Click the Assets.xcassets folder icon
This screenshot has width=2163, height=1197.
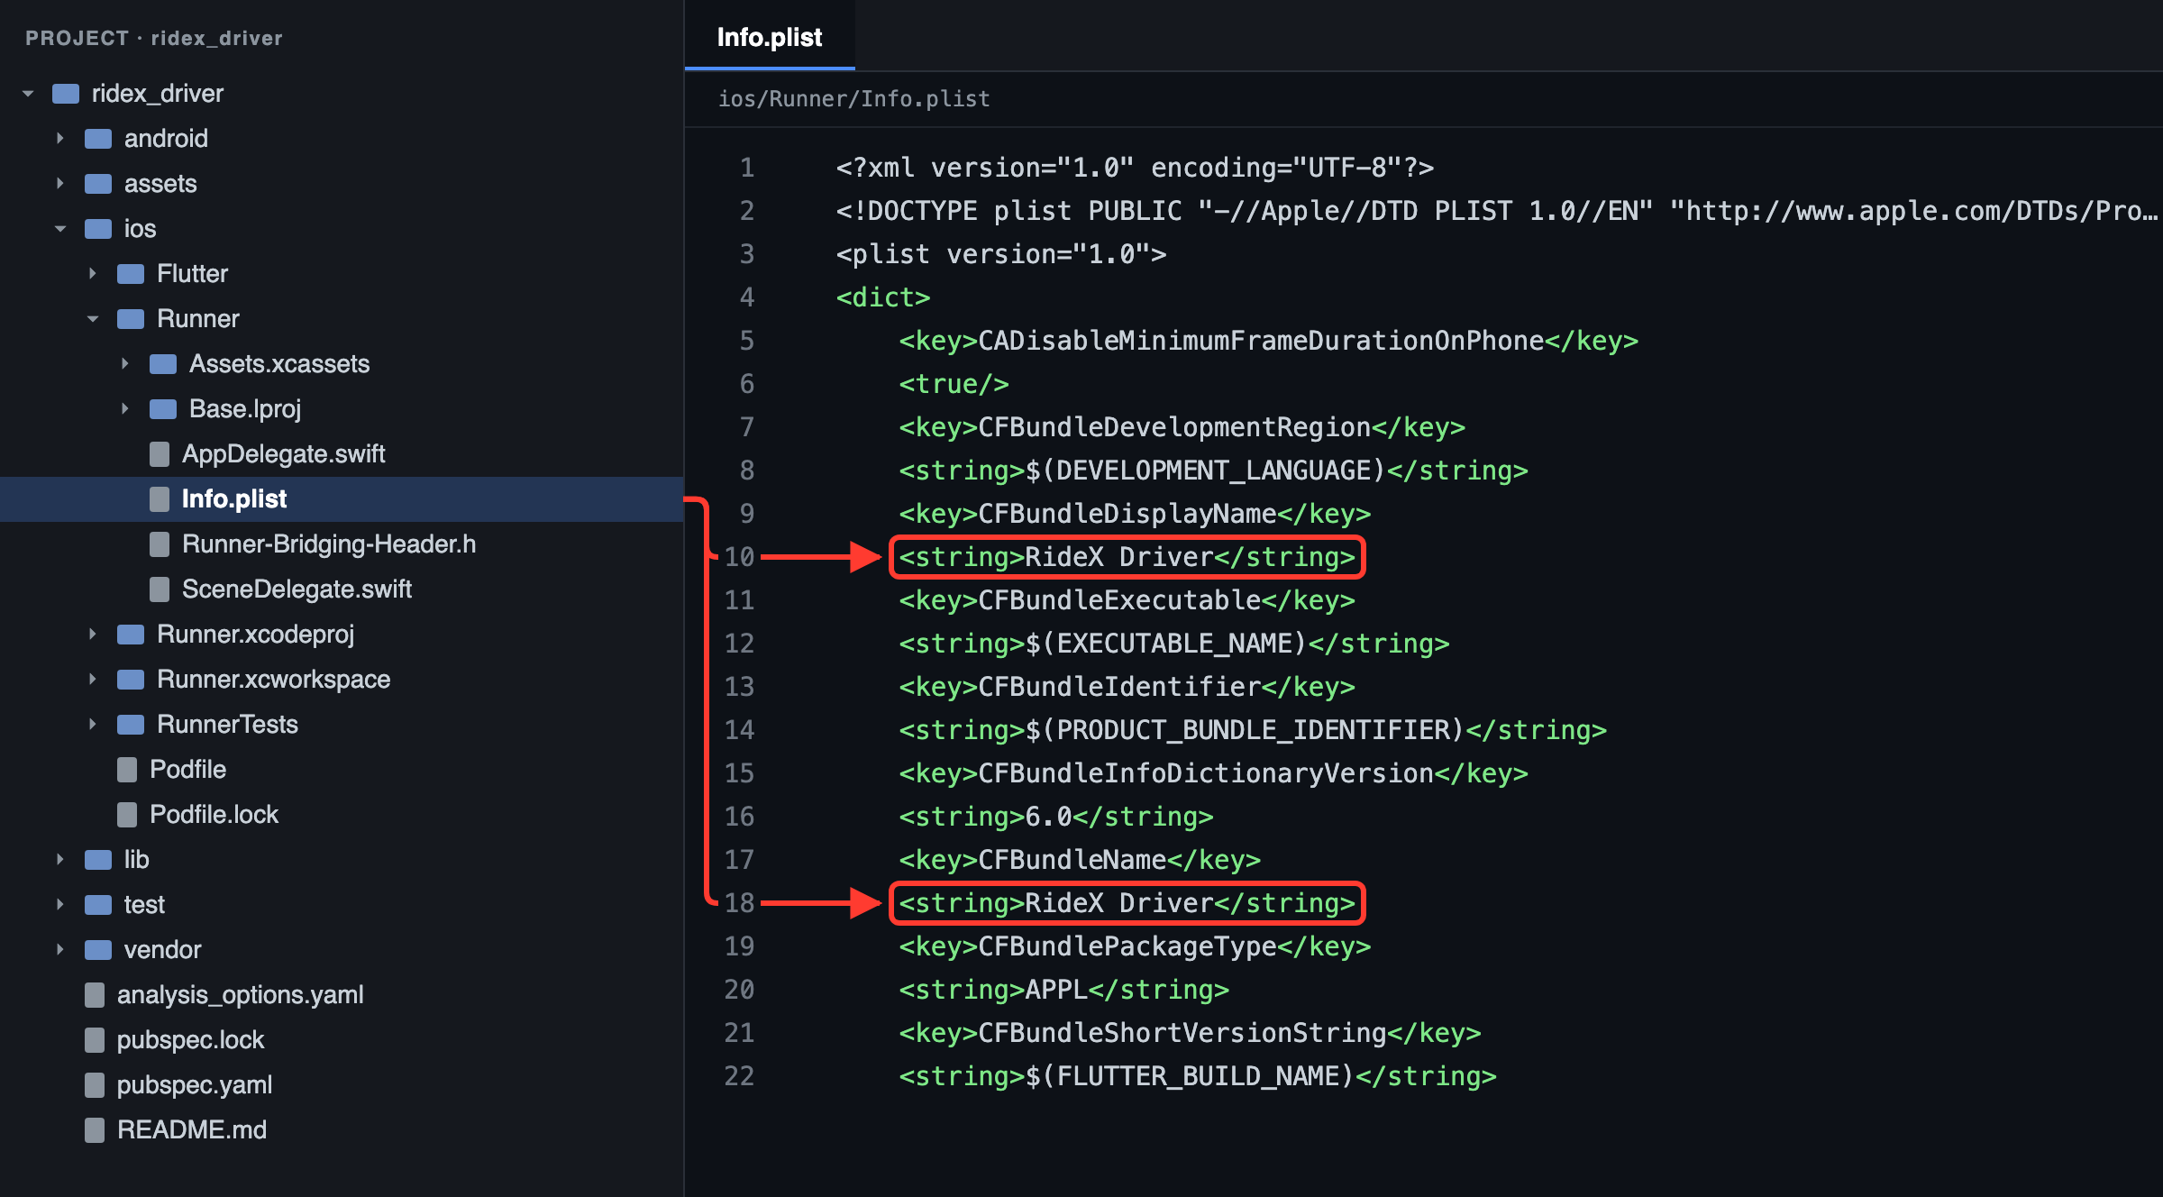tap(163, 364)
